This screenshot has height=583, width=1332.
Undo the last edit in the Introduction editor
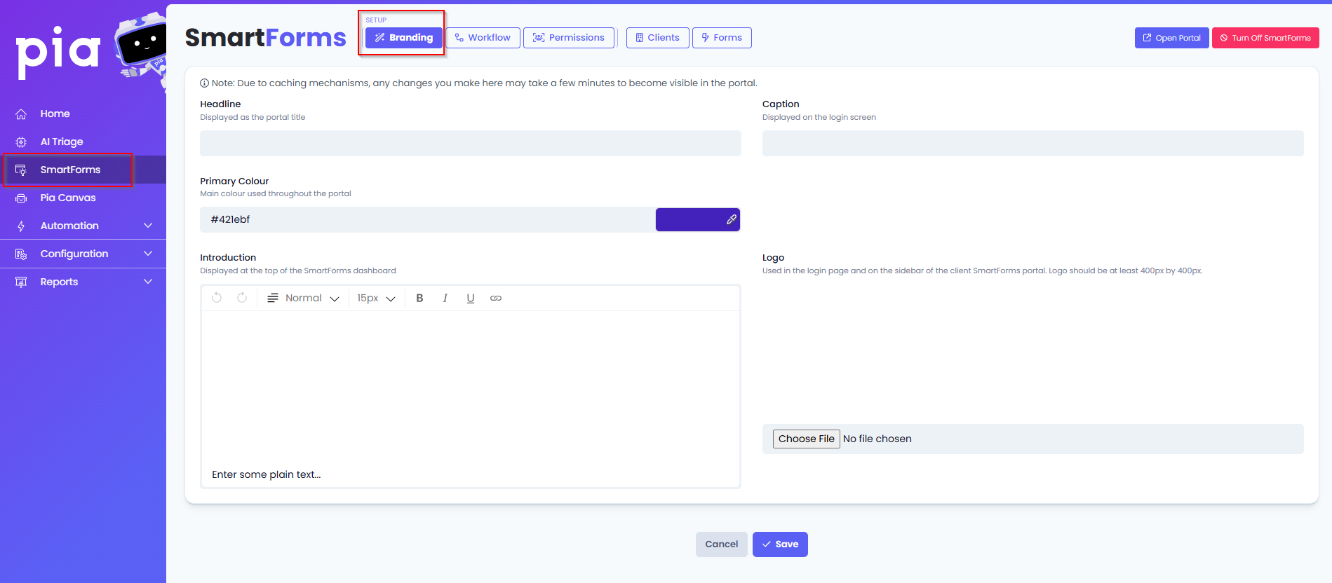(x=217, y=298)
